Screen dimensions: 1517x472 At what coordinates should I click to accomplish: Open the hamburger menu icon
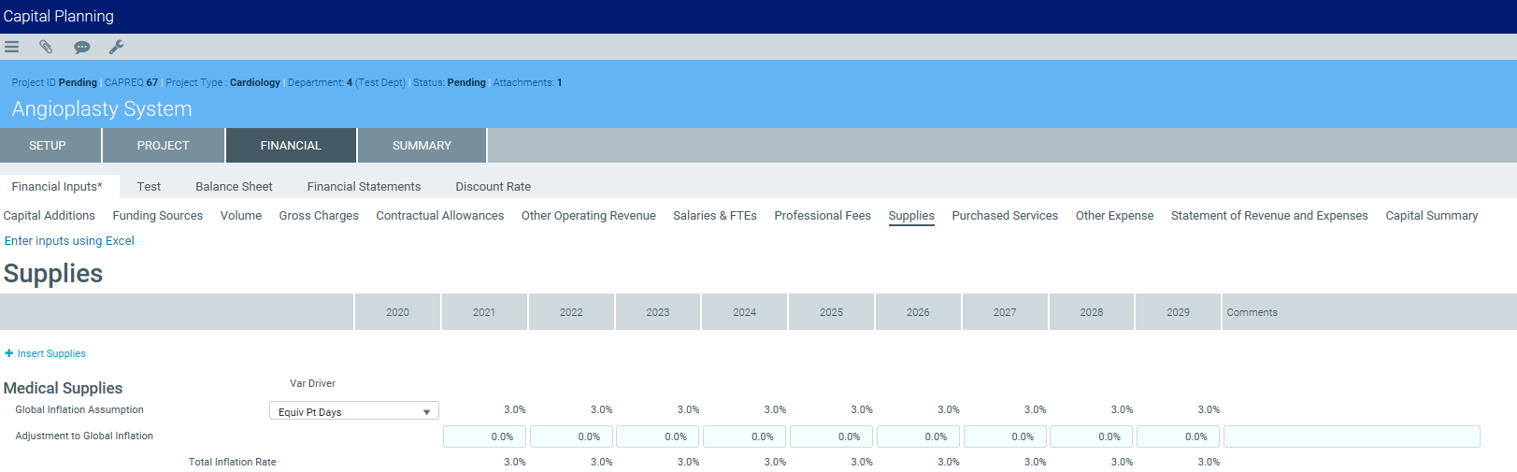[x=11, y=47]
